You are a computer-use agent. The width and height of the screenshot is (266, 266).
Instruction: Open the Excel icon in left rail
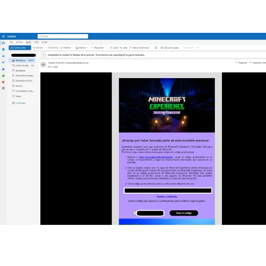(x=3, y=76)
